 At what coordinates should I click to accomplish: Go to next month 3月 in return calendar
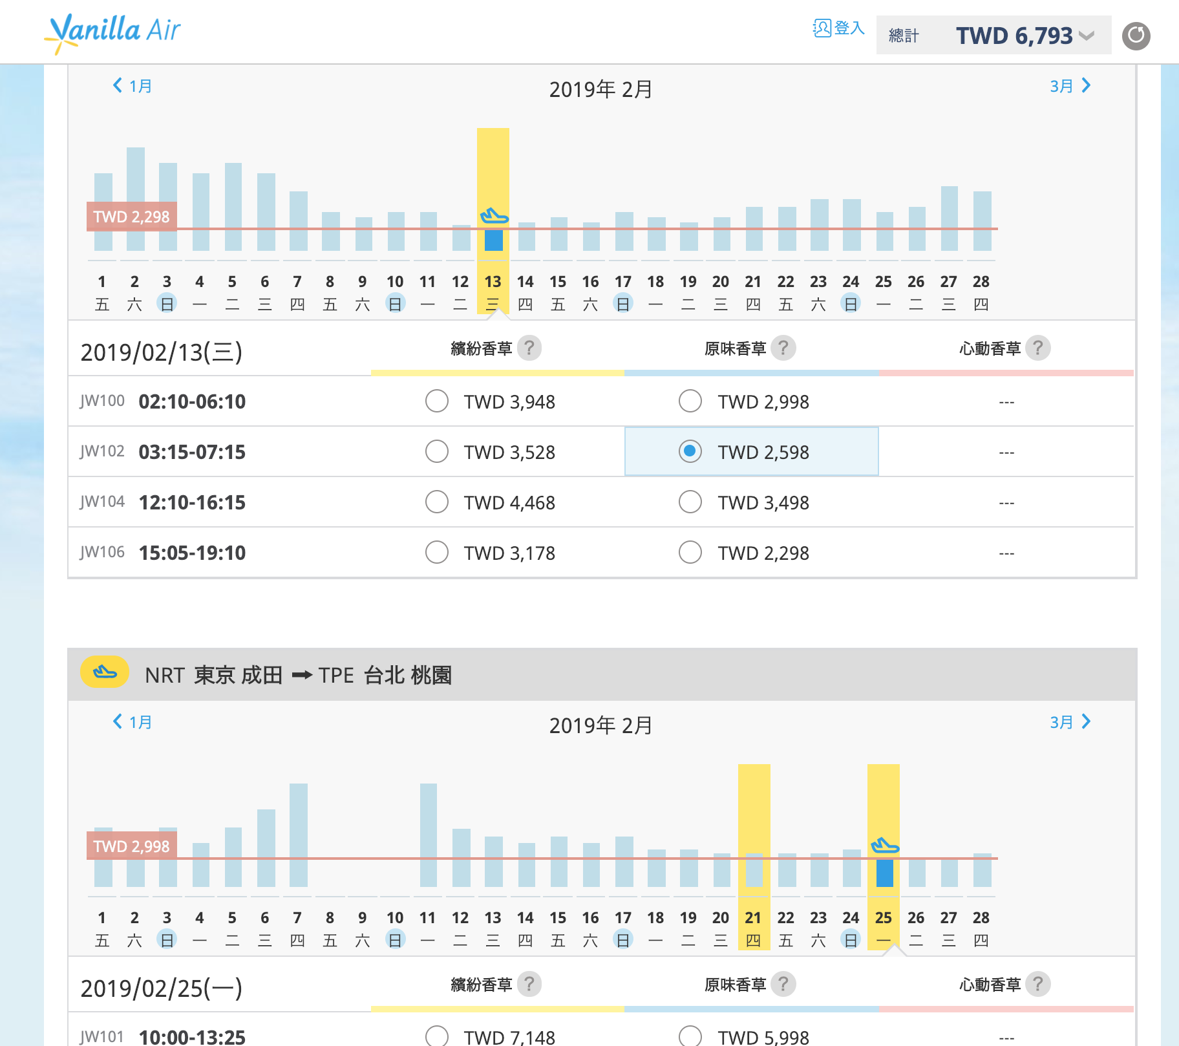point(1070,722)
